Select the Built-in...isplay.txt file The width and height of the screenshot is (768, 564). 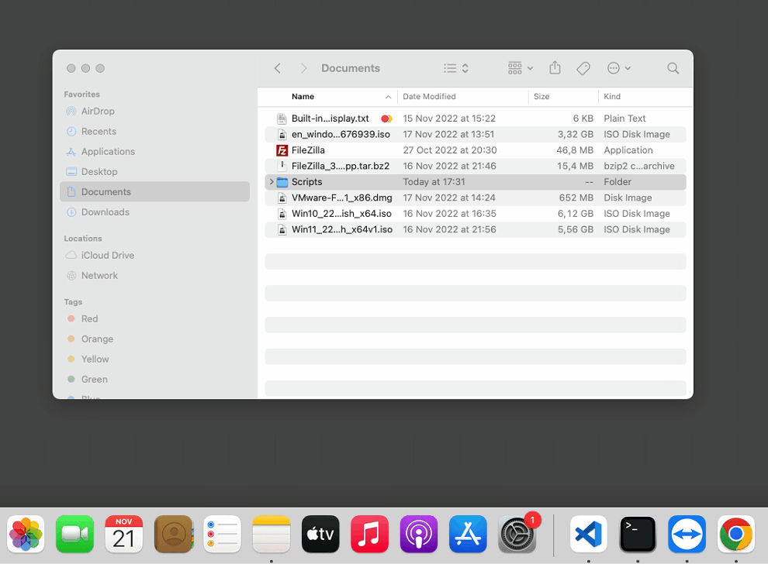point(475,119)
